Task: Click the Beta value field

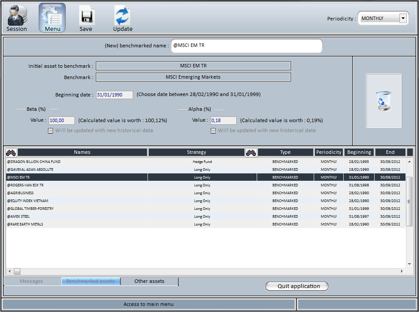Action: [x=62, y=120]
